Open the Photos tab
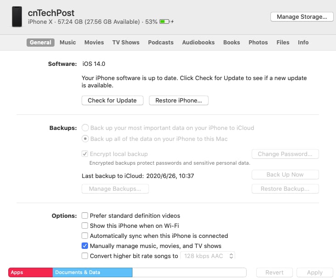 (258, 42)
